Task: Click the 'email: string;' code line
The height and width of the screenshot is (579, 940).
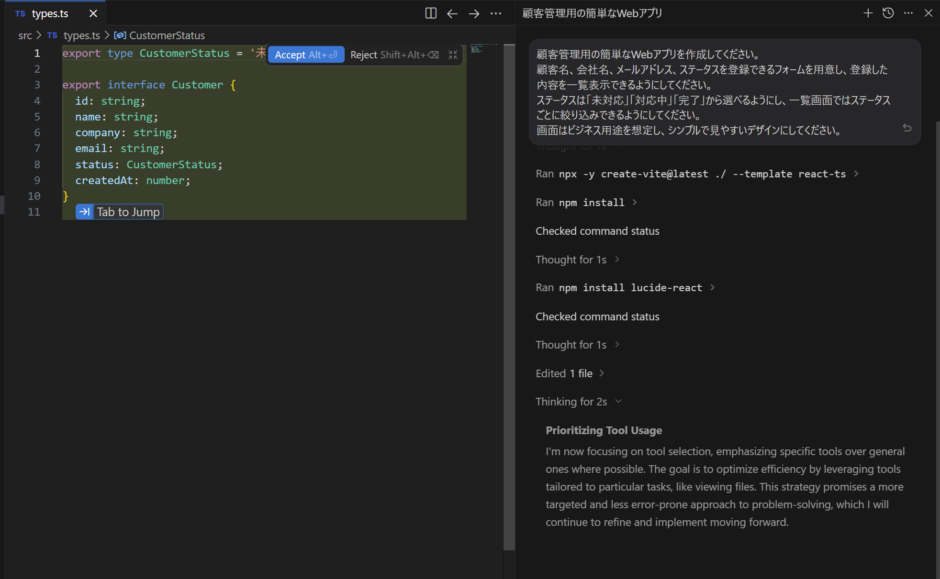Action: point(120,148)
